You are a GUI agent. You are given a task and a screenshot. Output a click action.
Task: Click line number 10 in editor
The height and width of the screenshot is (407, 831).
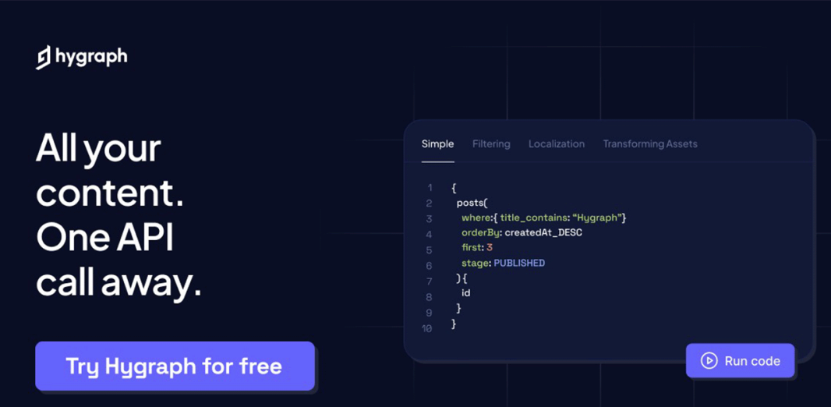426,328
